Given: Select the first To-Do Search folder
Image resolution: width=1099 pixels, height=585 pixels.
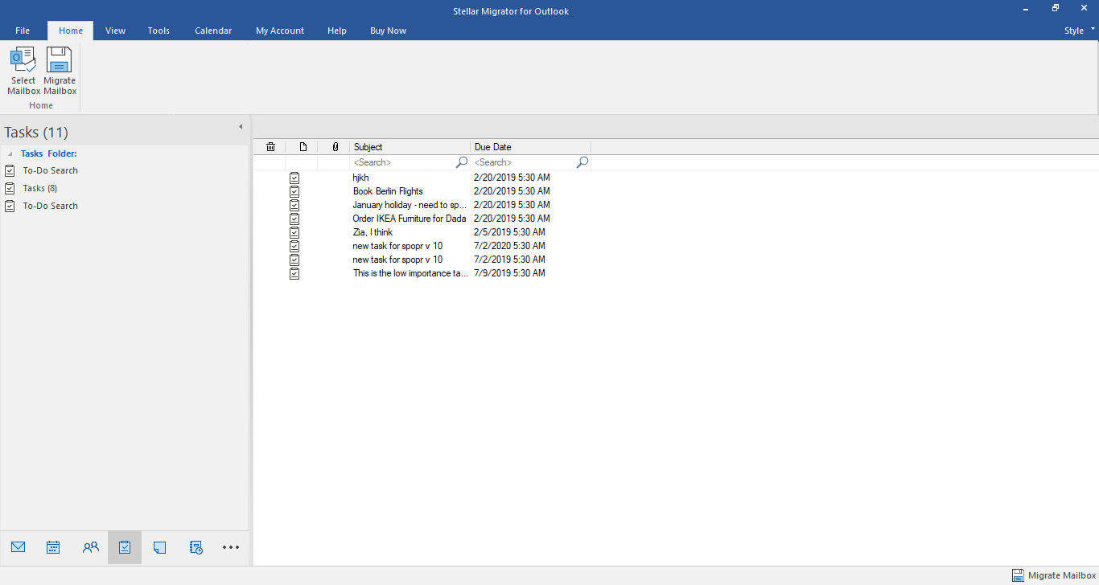Looking at the screenshot, I should (x=50, y=170).
